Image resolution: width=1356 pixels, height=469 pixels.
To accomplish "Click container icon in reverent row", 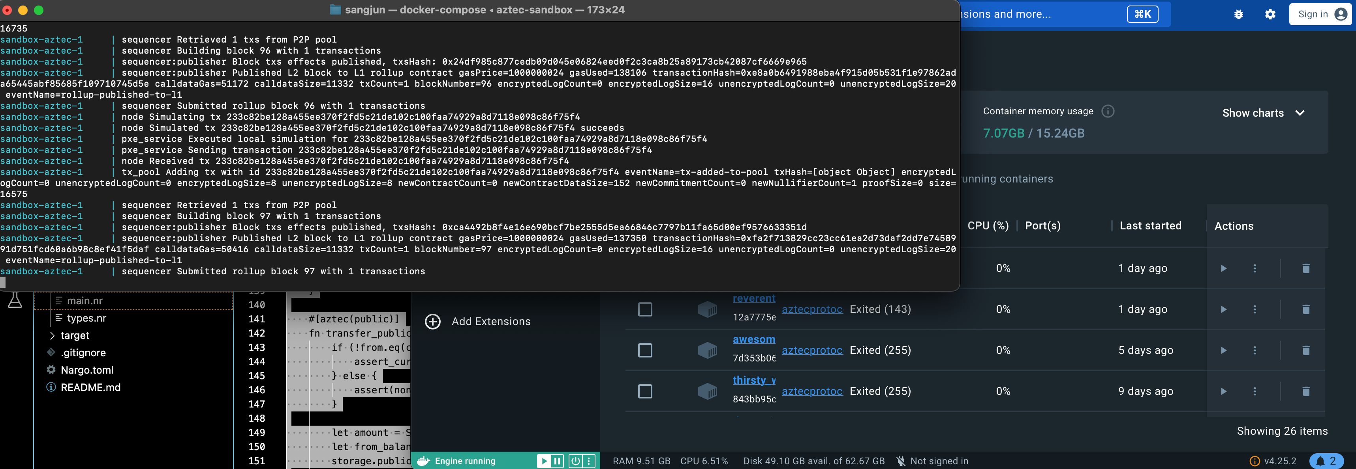I will pos(708,309).
